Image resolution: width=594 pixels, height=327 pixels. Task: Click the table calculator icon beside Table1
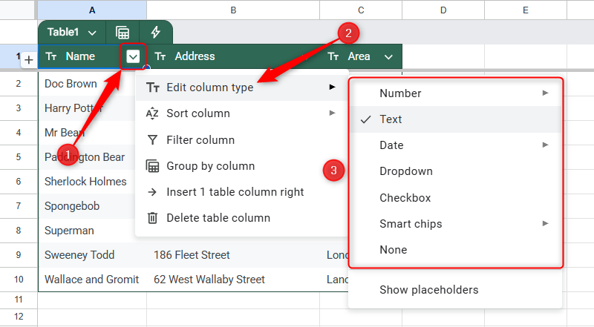pyautogui.click(x=123, y=33)
